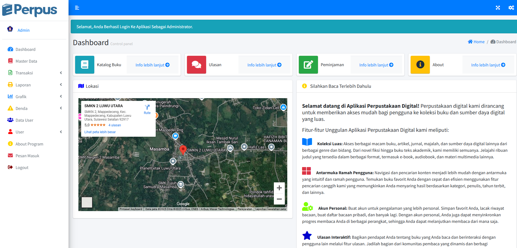The height and width of the screenshot is (248, 517).
Task: Zoom in the map with plus button
Action: pos(279,188)
